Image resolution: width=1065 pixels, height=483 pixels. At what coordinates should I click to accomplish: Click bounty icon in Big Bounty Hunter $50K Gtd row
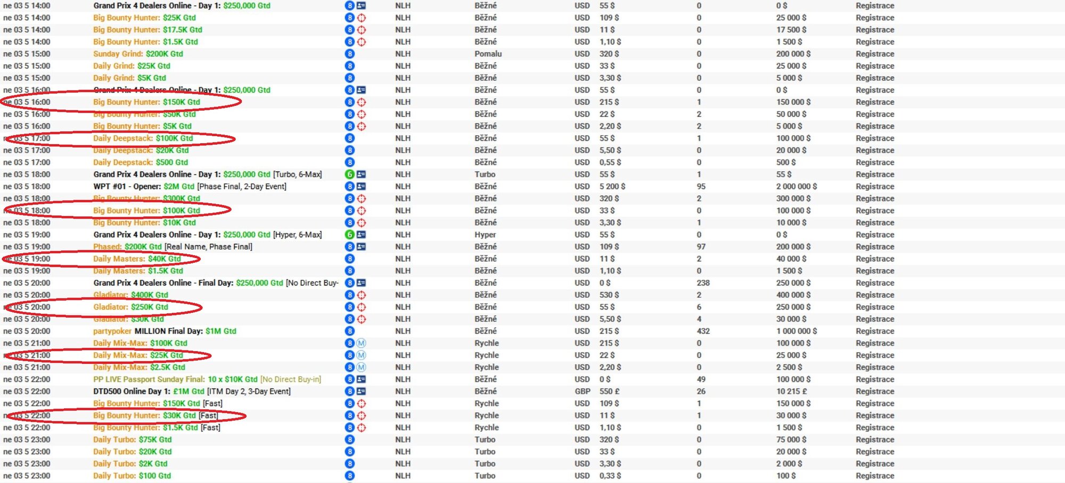362,114
